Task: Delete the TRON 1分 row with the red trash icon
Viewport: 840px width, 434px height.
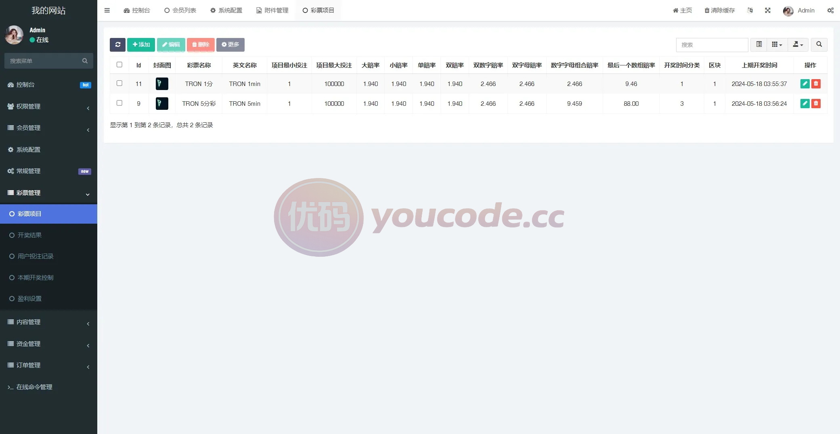Action: pos(816,84)
